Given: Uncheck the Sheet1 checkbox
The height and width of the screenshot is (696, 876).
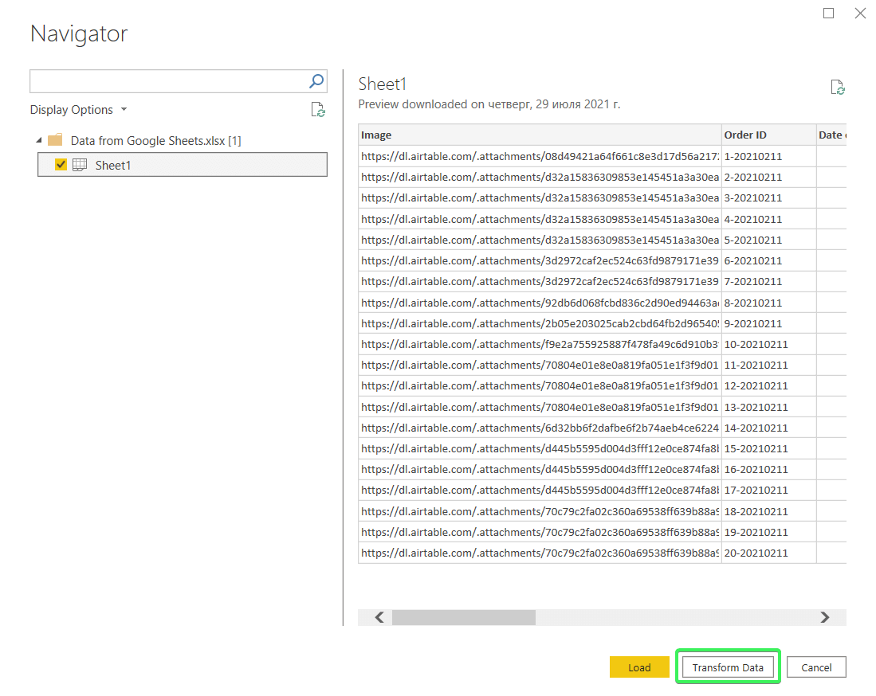Looking at the screenshot, I should tap(61, 165).
